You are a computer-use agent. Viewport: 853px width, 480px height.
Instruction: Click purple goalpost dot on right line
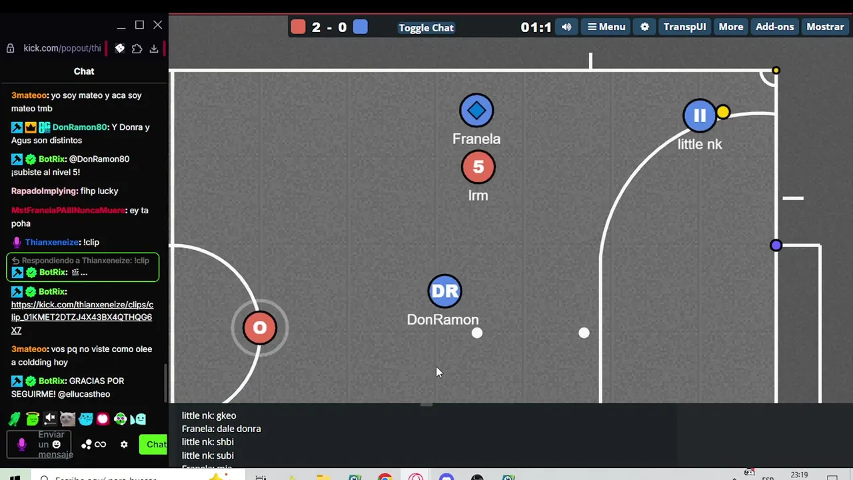point(776,245)
